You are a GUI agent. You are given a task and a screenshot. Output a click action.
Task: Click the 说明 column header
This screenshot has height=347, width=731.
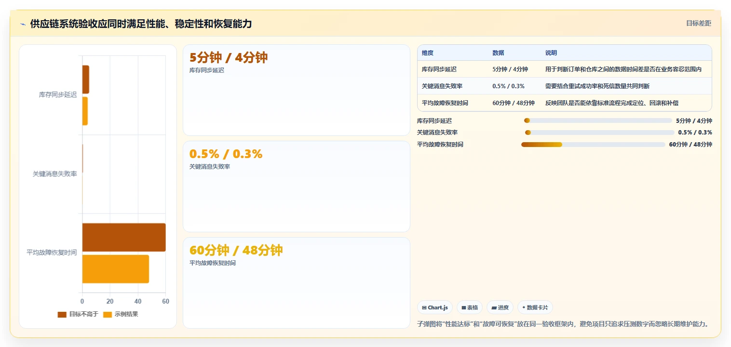point(551,53)
